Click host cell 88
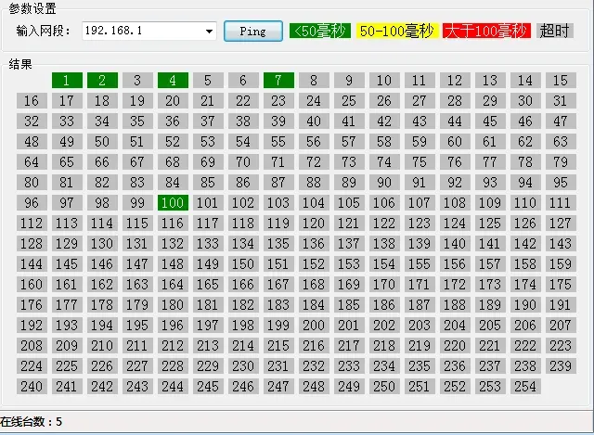Screen dimensions: 594x435 coord(314,183)
